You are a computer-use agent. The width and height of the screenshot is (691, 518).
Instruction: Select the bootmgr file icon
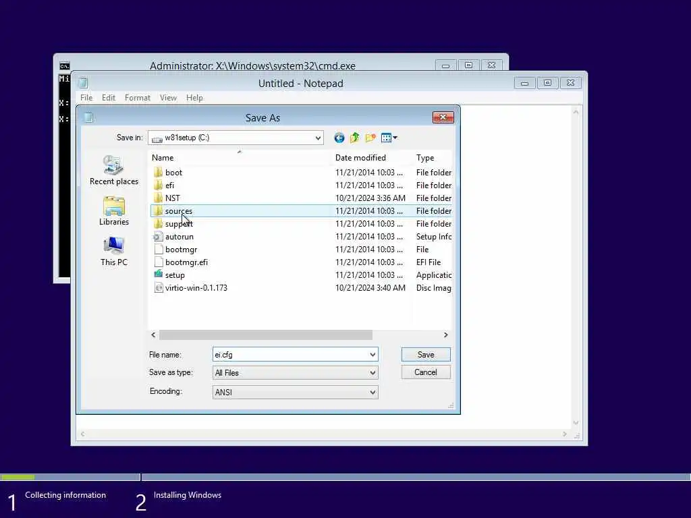tap(158, 250)
